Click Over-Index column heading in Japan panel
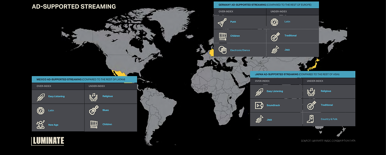 point(262,81)
